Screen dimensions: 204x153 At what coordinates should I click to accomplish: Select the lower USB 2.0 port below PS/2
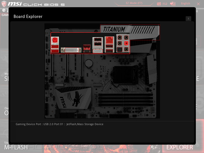pyautogui.click(x=55, y=51)
